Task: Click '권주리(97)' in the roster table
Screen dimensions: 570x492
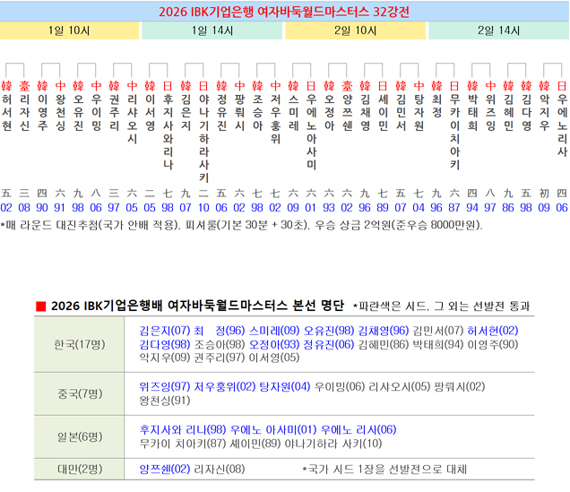Action: point(220,358)
